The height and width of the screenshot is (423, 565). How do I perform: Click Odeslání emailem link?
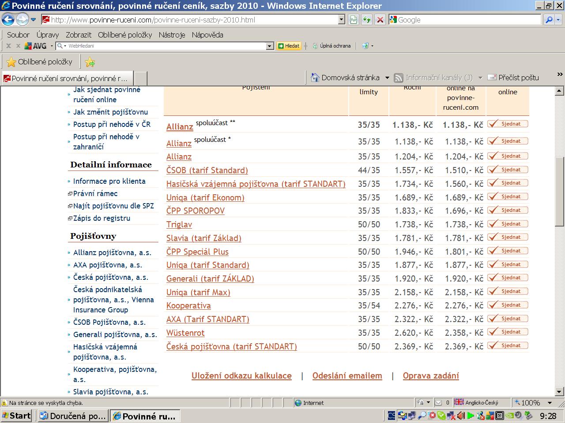point(347,376)
